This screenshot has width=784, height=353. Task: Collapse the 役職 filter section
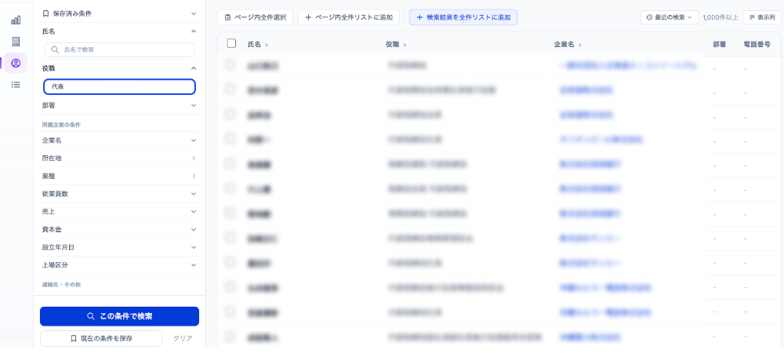click(119, 68)
